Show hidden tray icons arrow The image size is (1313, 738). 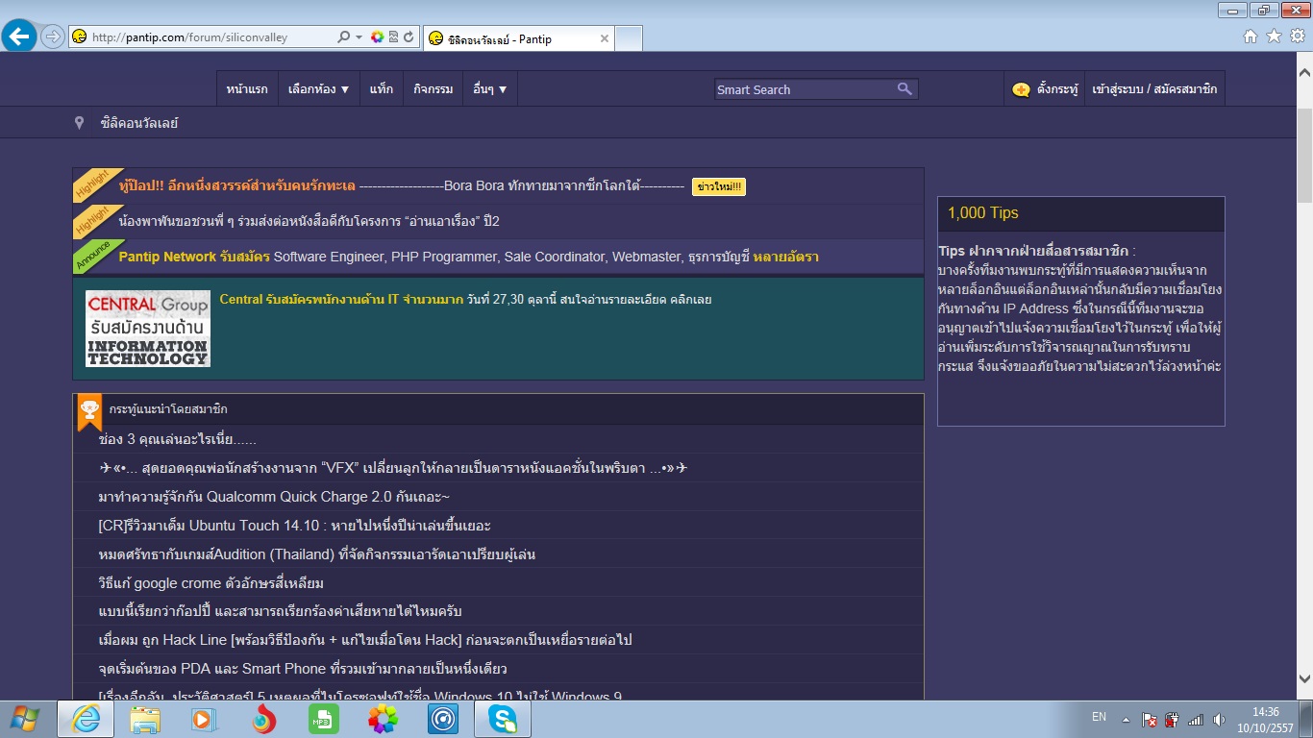click(x=1128, y=719)
